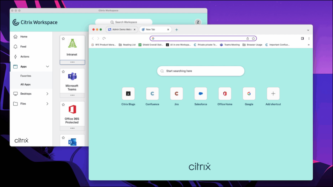Click the Files folder icon in sidebar
Screen dimensions: 333x187
15,104
